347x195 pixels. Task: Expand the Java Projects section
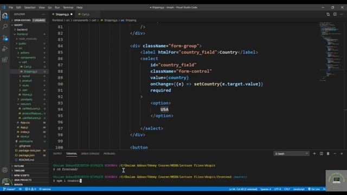(23, 180)
